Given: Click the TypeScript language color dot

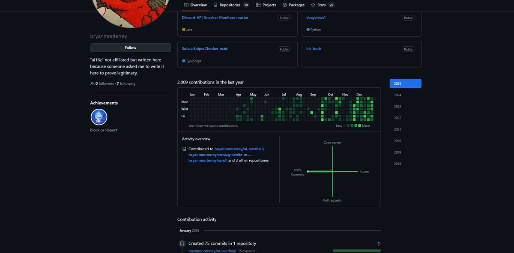Looking at the screenshot, I should click(184, 61).
